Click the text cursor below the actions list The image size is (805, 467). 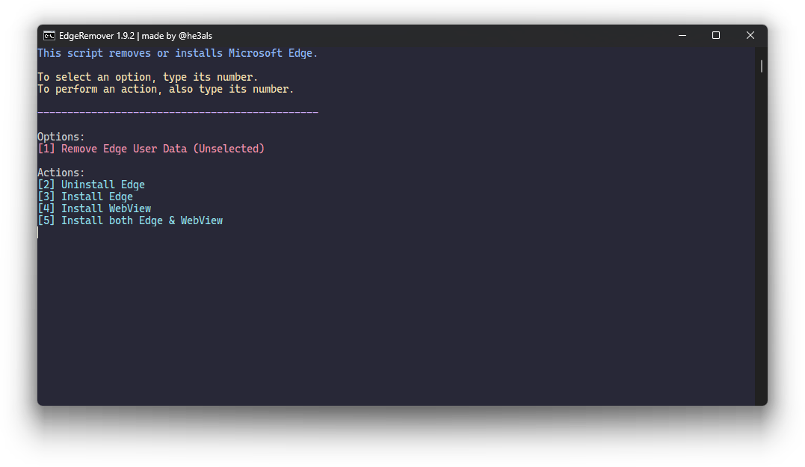[x=38, y=232]
